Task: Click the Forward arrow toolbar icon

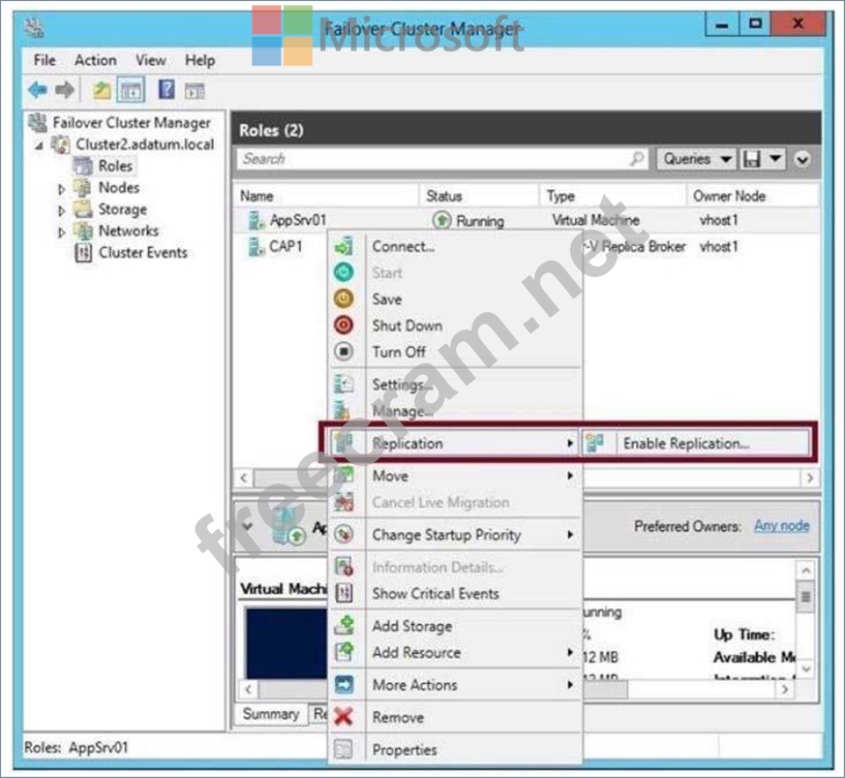Action: [x=65, y=89]
